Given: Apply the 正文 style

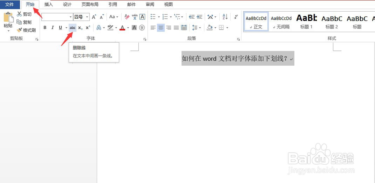Looking at the screenshot, I should pos(256,21).
